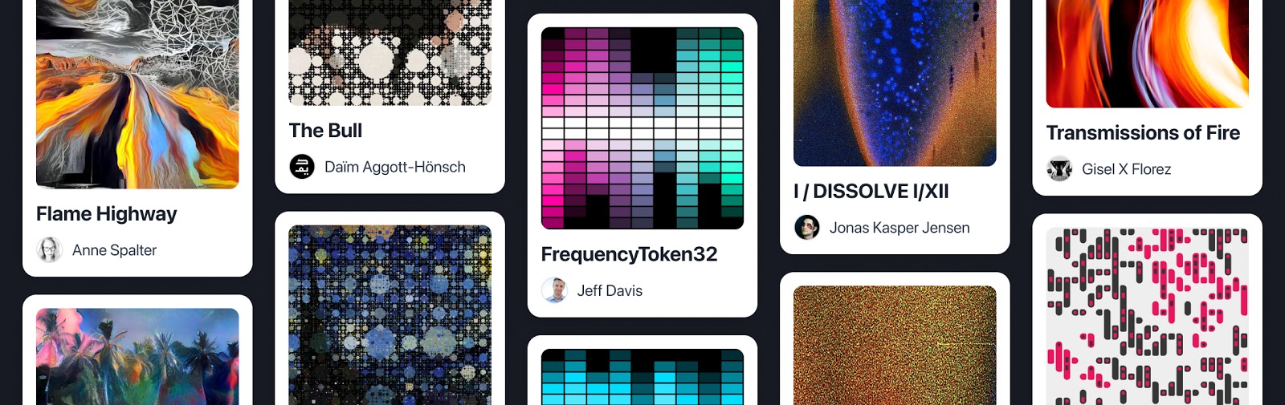Screen dimensions: 1285x405
Task: Click Anne Spalter's avatar icon
Action: [49, 250]
